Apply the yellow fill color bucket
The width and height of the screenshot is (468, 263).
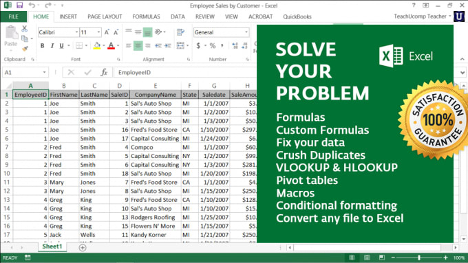pyautogui.click(x=97, y=45)
